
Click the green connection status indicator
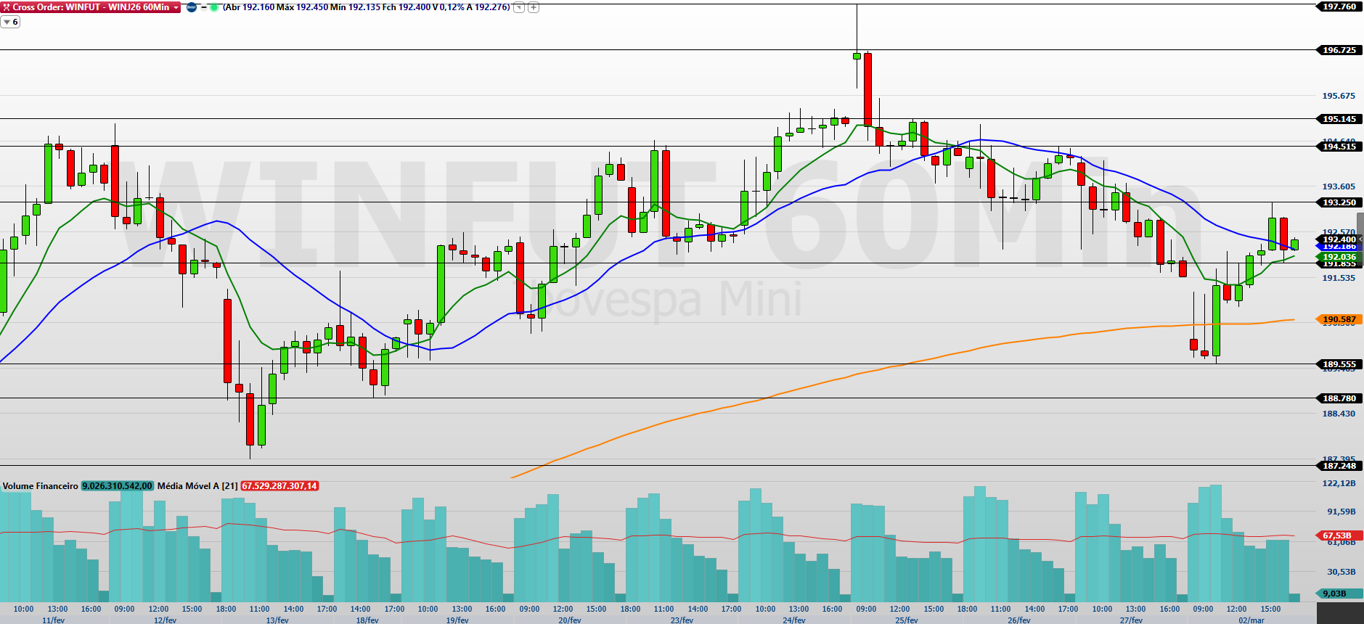coord(214,7)
